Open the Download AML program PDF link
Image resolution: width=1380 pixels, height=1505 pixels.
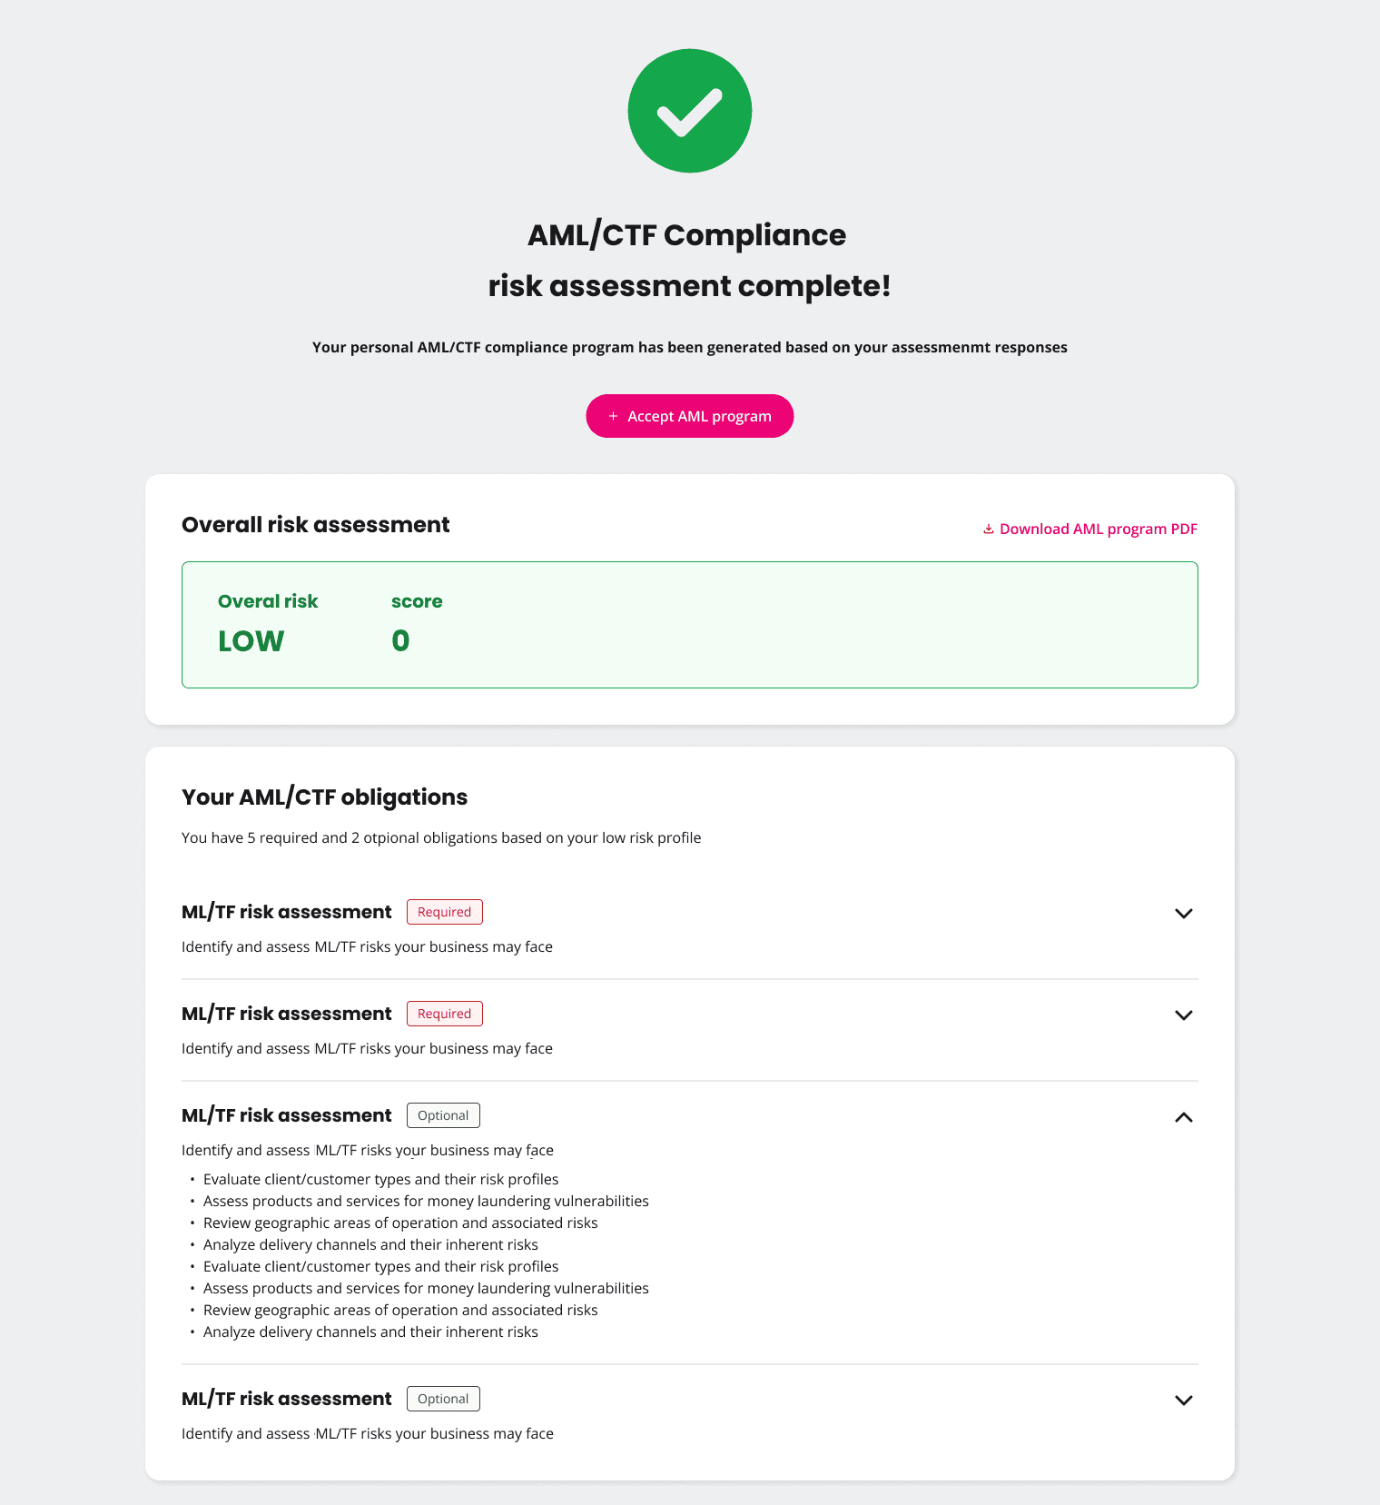pos(1098,529)
